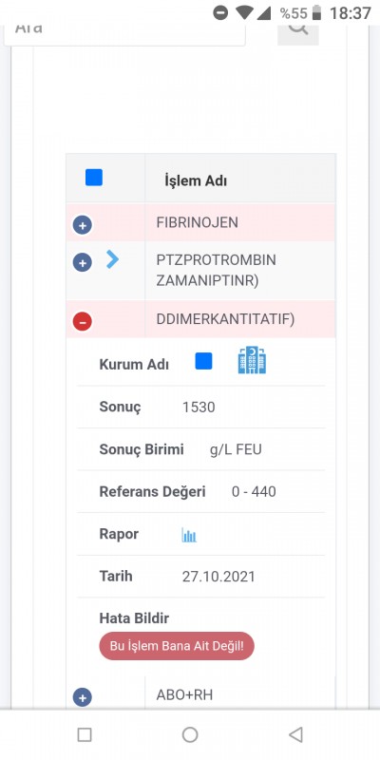Screen dimensions: 380x760
Task: Open the hospital building icon
Action: [x=252, y=360]
